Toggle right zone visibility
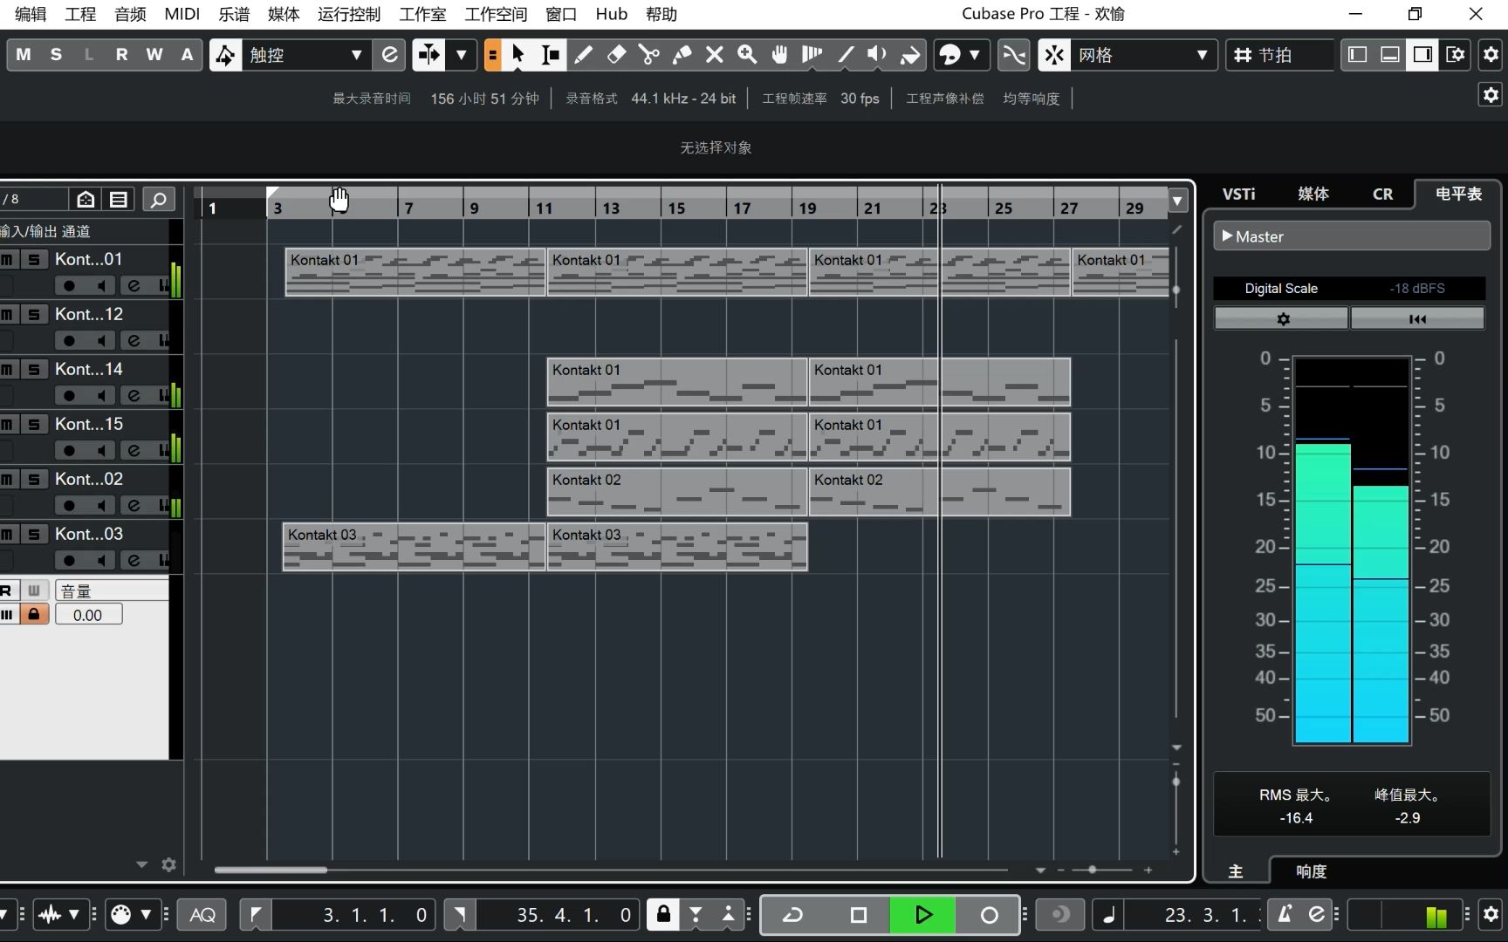This screenshot has height=942, width=1508. 1422,55
